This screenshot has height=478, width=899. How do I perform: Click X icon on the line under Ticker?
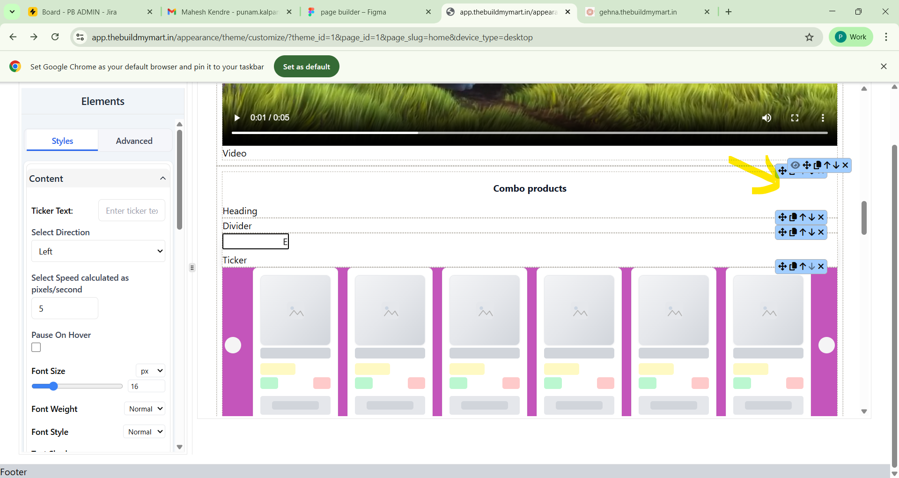click(x=821, y=266)
